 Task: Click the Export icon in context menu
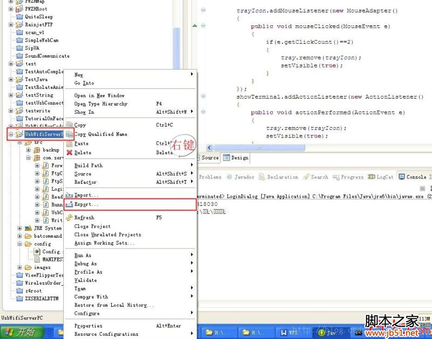(69, 205)
